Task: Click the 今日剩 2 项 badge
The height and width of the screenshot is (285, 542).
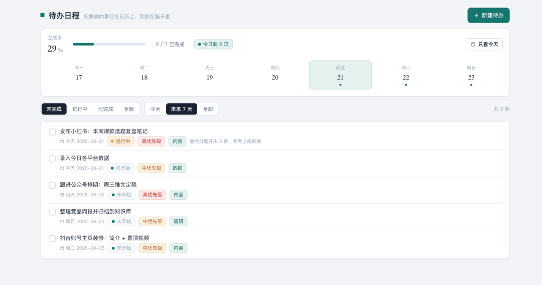Action: tap(213, 44)
